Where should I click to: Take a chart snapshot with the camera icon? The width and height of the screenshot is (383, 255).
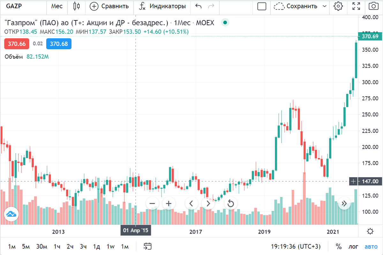coord(373,6)
